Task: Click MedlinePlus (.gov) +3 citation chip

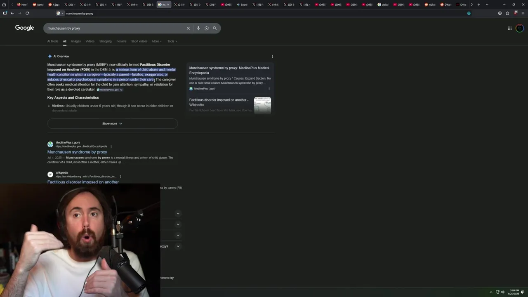Action: coord(110,90)
